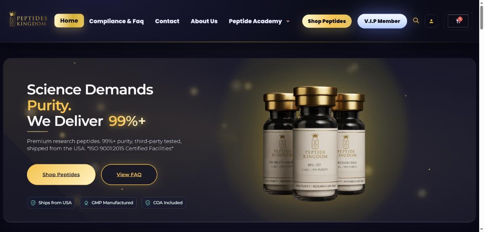Click the page vertical scrollbar

[x=481, y=116]
